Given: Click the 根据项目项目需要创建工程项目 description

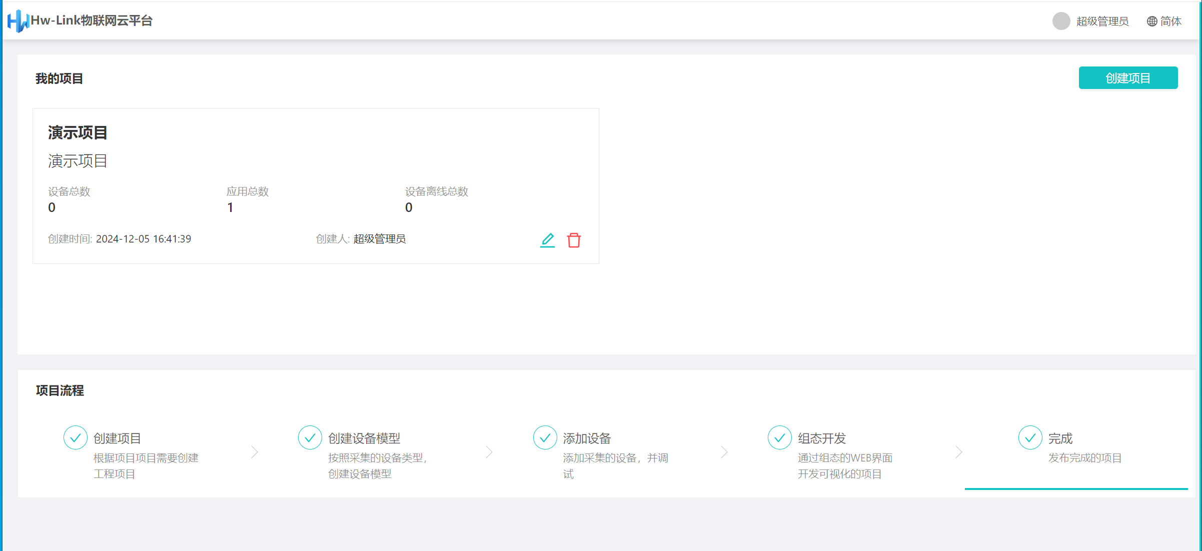Looking at the screenshot, I should [146, 466].
